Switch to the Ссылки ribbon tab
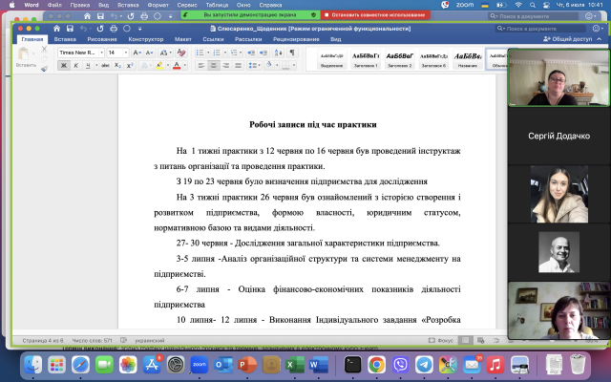Image resolution: width=611 pixels, height=382 pixels. click(213, 39)
